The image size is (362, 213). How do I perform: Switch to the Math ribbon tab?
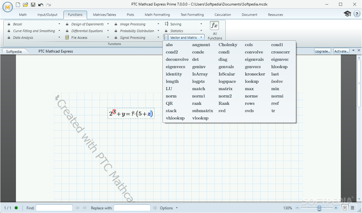pos(23,15)
